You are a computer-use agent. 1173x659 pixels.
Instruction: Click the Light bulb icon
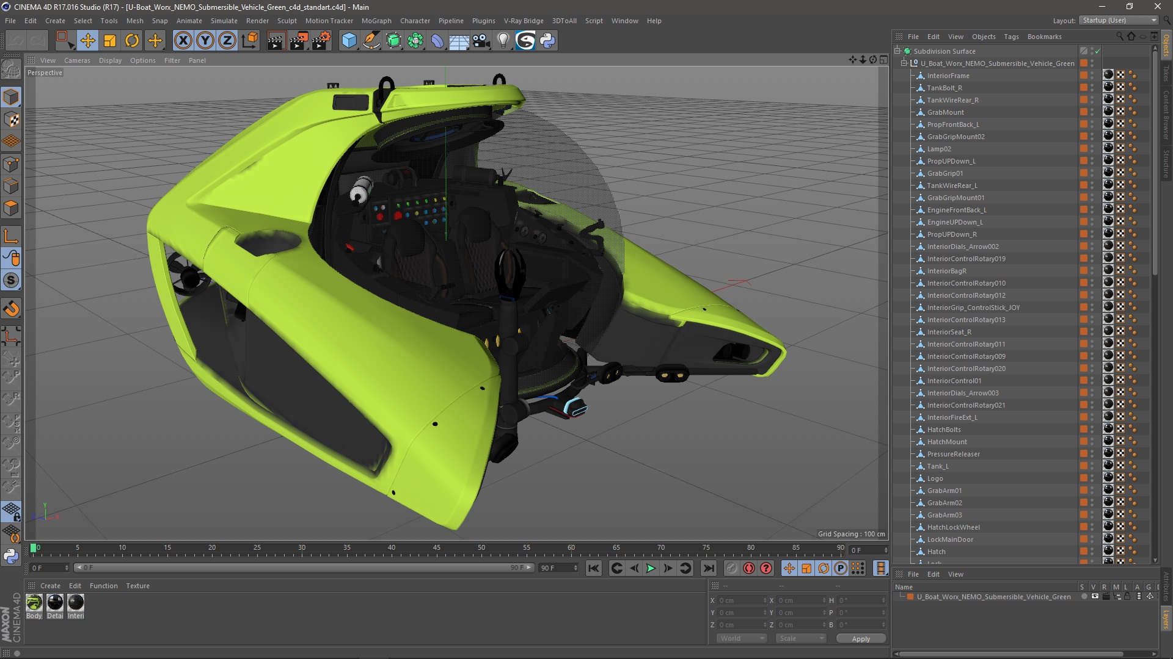503,41
